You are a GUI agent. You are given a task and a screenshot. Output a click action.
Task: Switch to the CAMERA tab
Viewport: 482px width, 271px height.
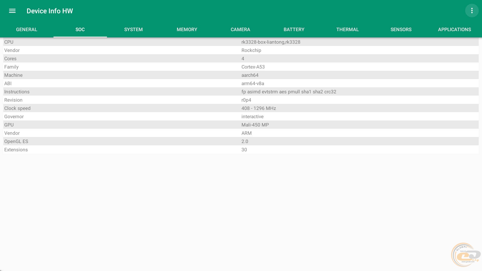(240, 30)
